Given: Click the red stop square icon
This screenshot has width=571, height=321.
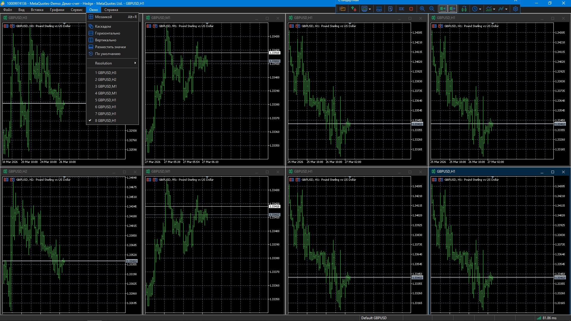Looking at the screenshot, I should [411, 9].
